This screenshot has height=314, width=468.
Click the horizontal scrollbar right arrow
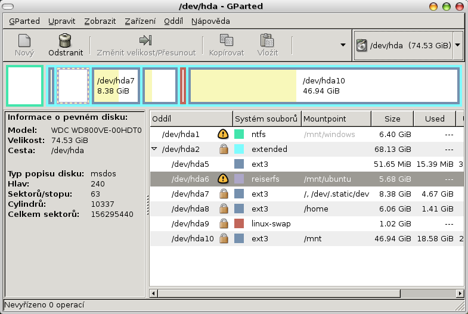coord(460,293)
